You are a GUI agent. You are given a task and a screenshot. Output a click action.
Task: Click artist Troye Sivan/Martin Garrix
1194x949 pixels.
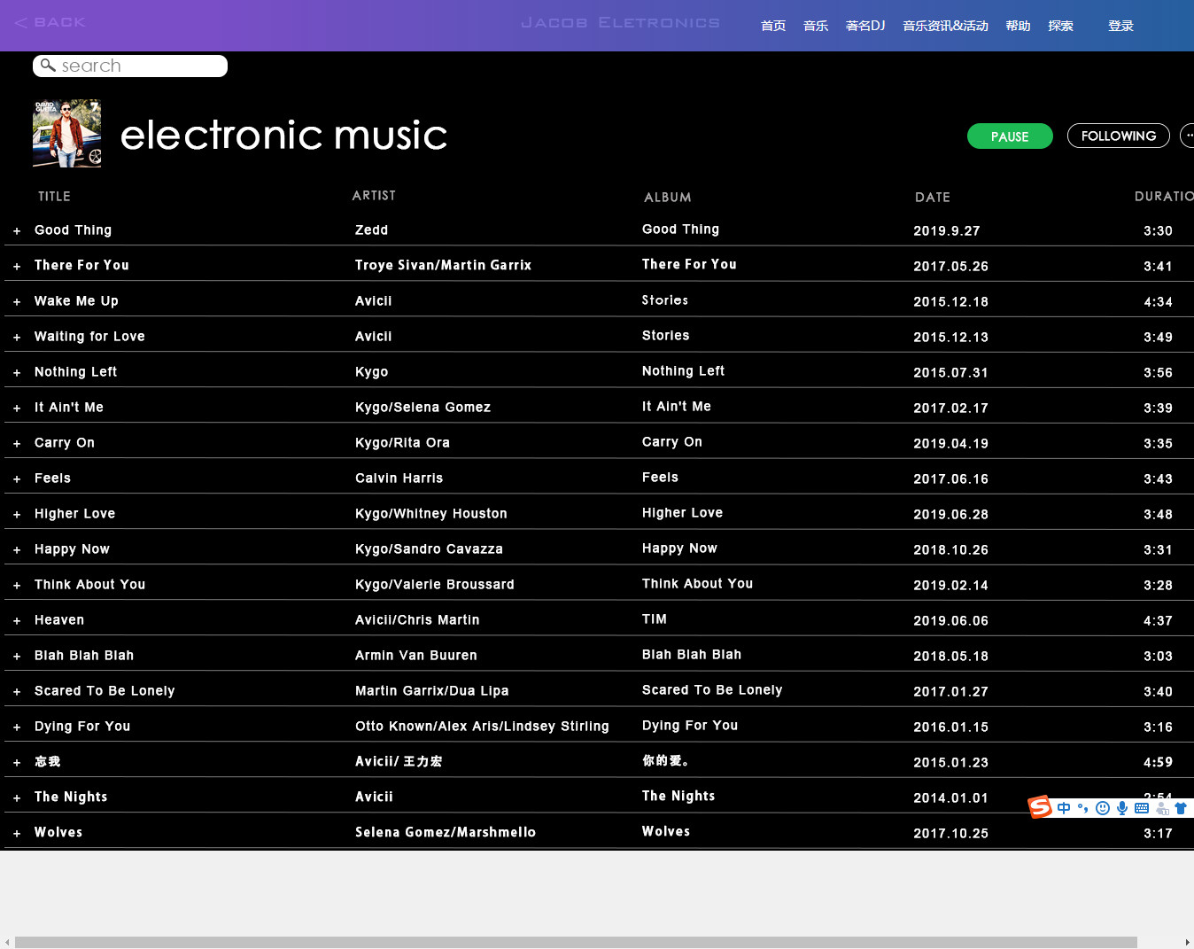coord(443,266)
